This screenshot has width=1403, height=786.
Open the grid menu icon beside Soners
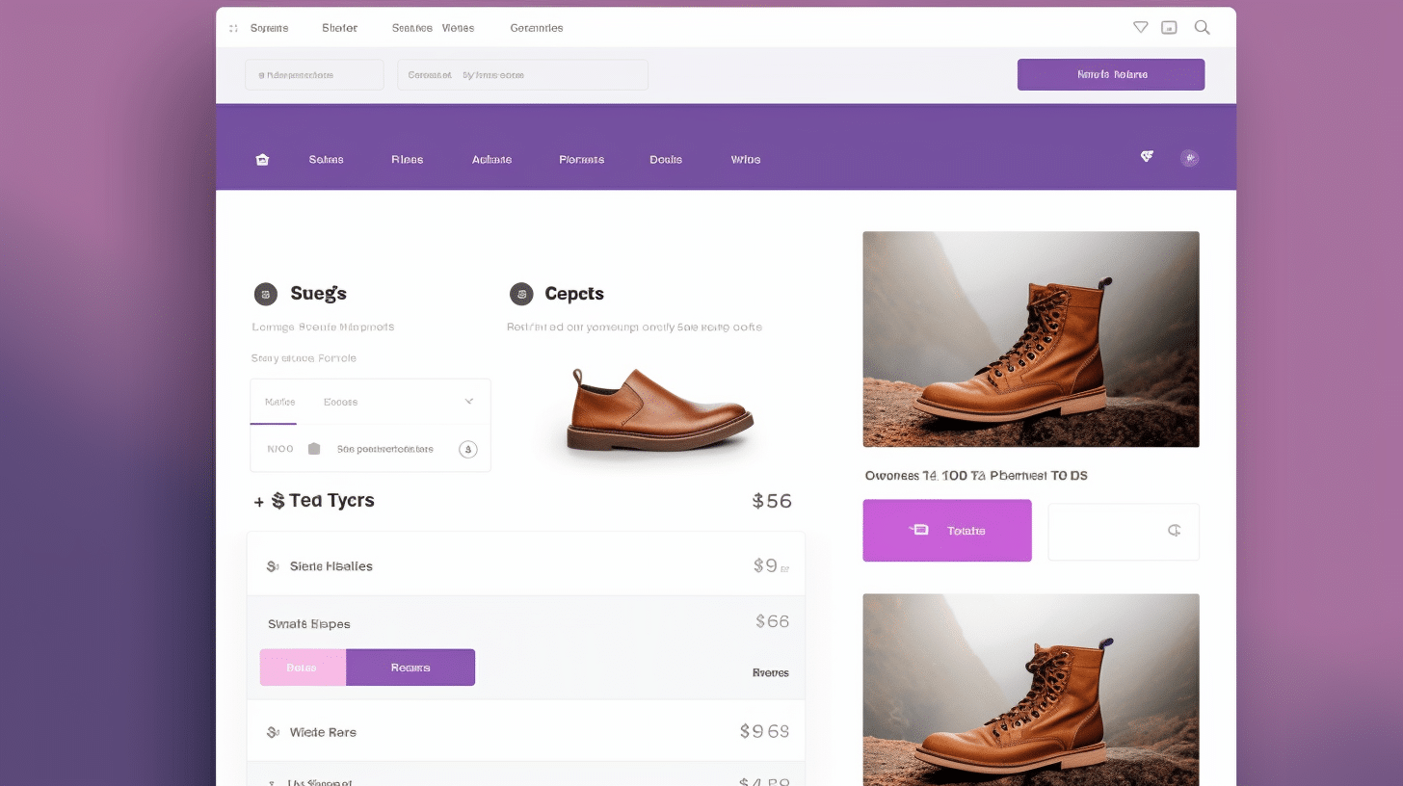[233, 28]
